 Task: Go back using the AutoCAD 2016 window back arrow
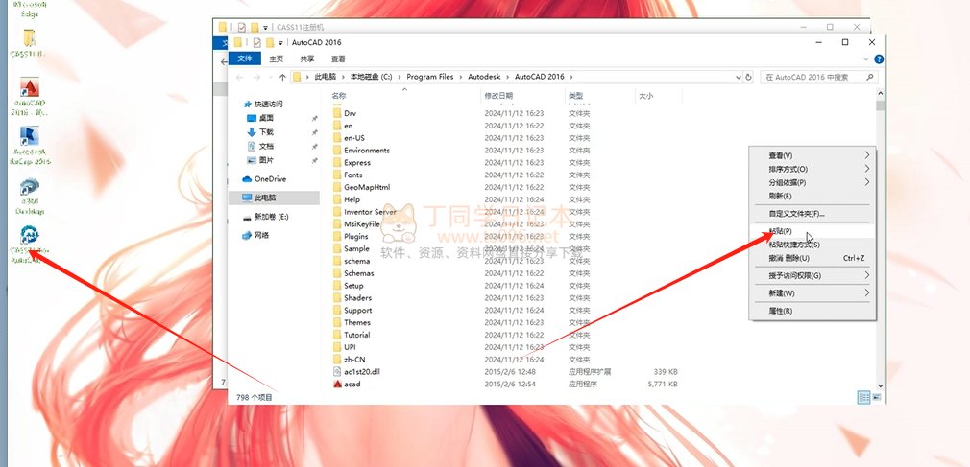pos(239,78)
